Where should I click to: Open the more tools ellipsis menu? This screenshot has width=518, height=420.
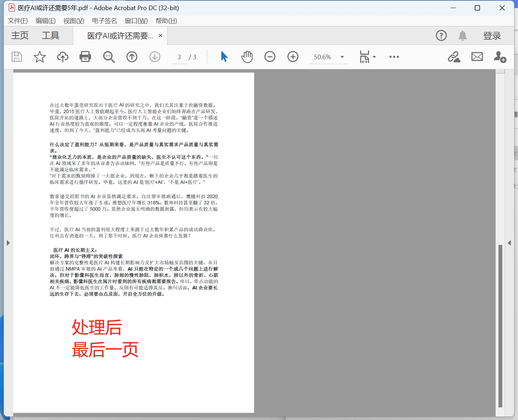click(394, 57)
